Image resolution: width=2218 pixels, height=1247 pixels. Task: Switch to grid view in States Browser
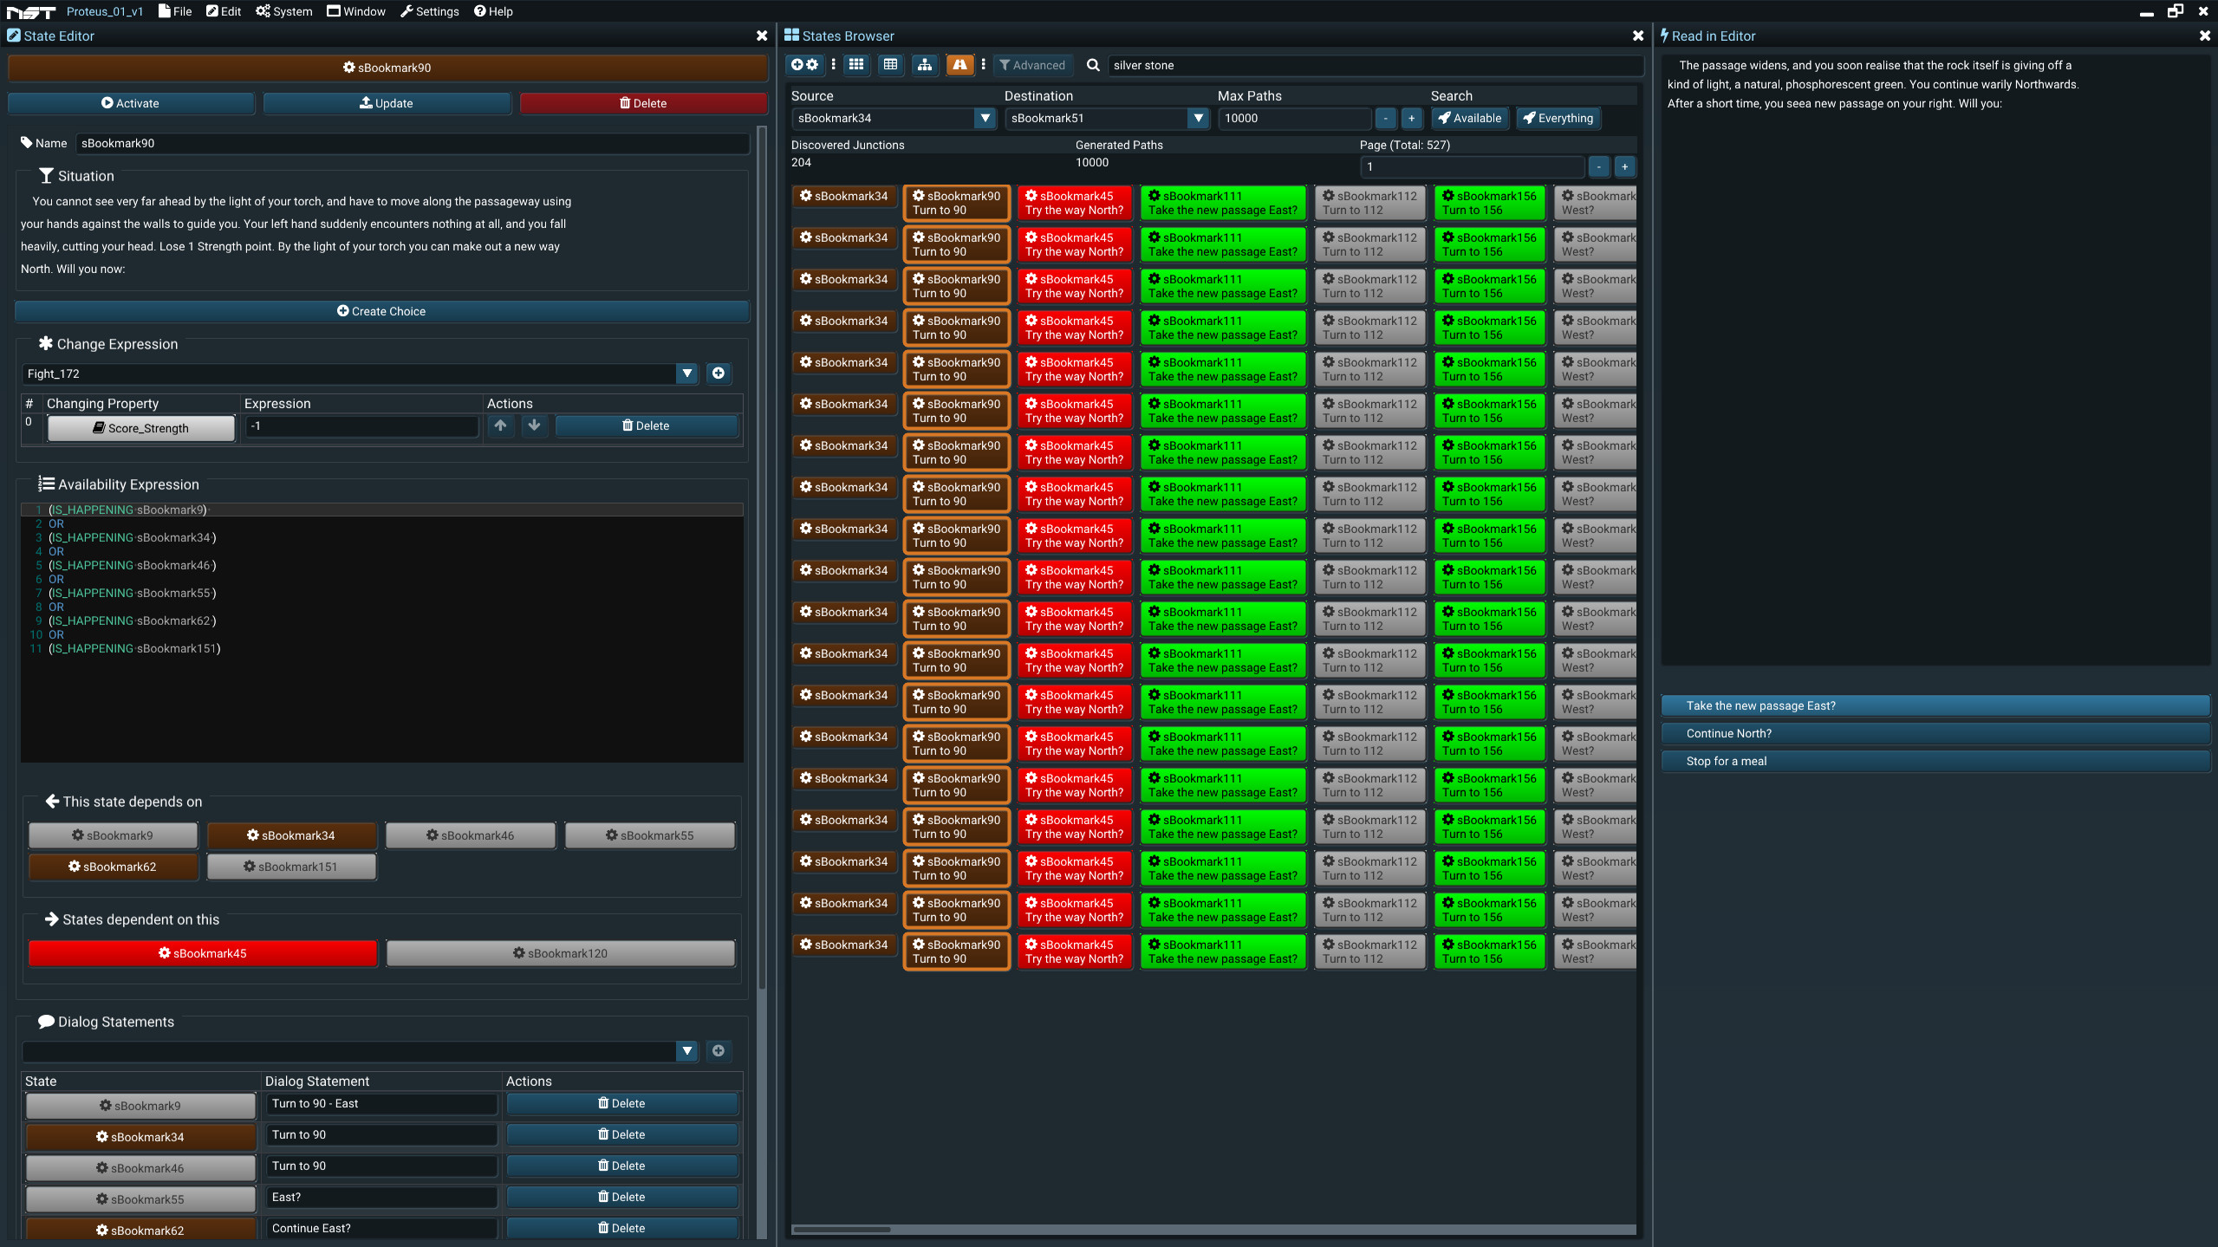tap(855, 65)
